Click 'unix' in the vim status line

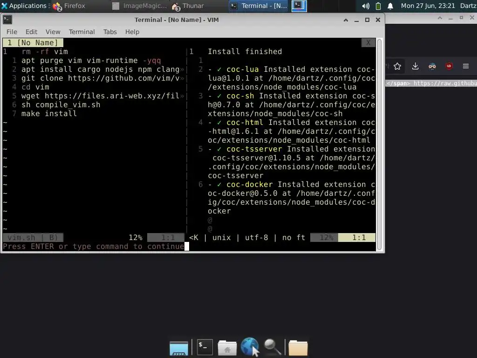[x=221, y=237]
